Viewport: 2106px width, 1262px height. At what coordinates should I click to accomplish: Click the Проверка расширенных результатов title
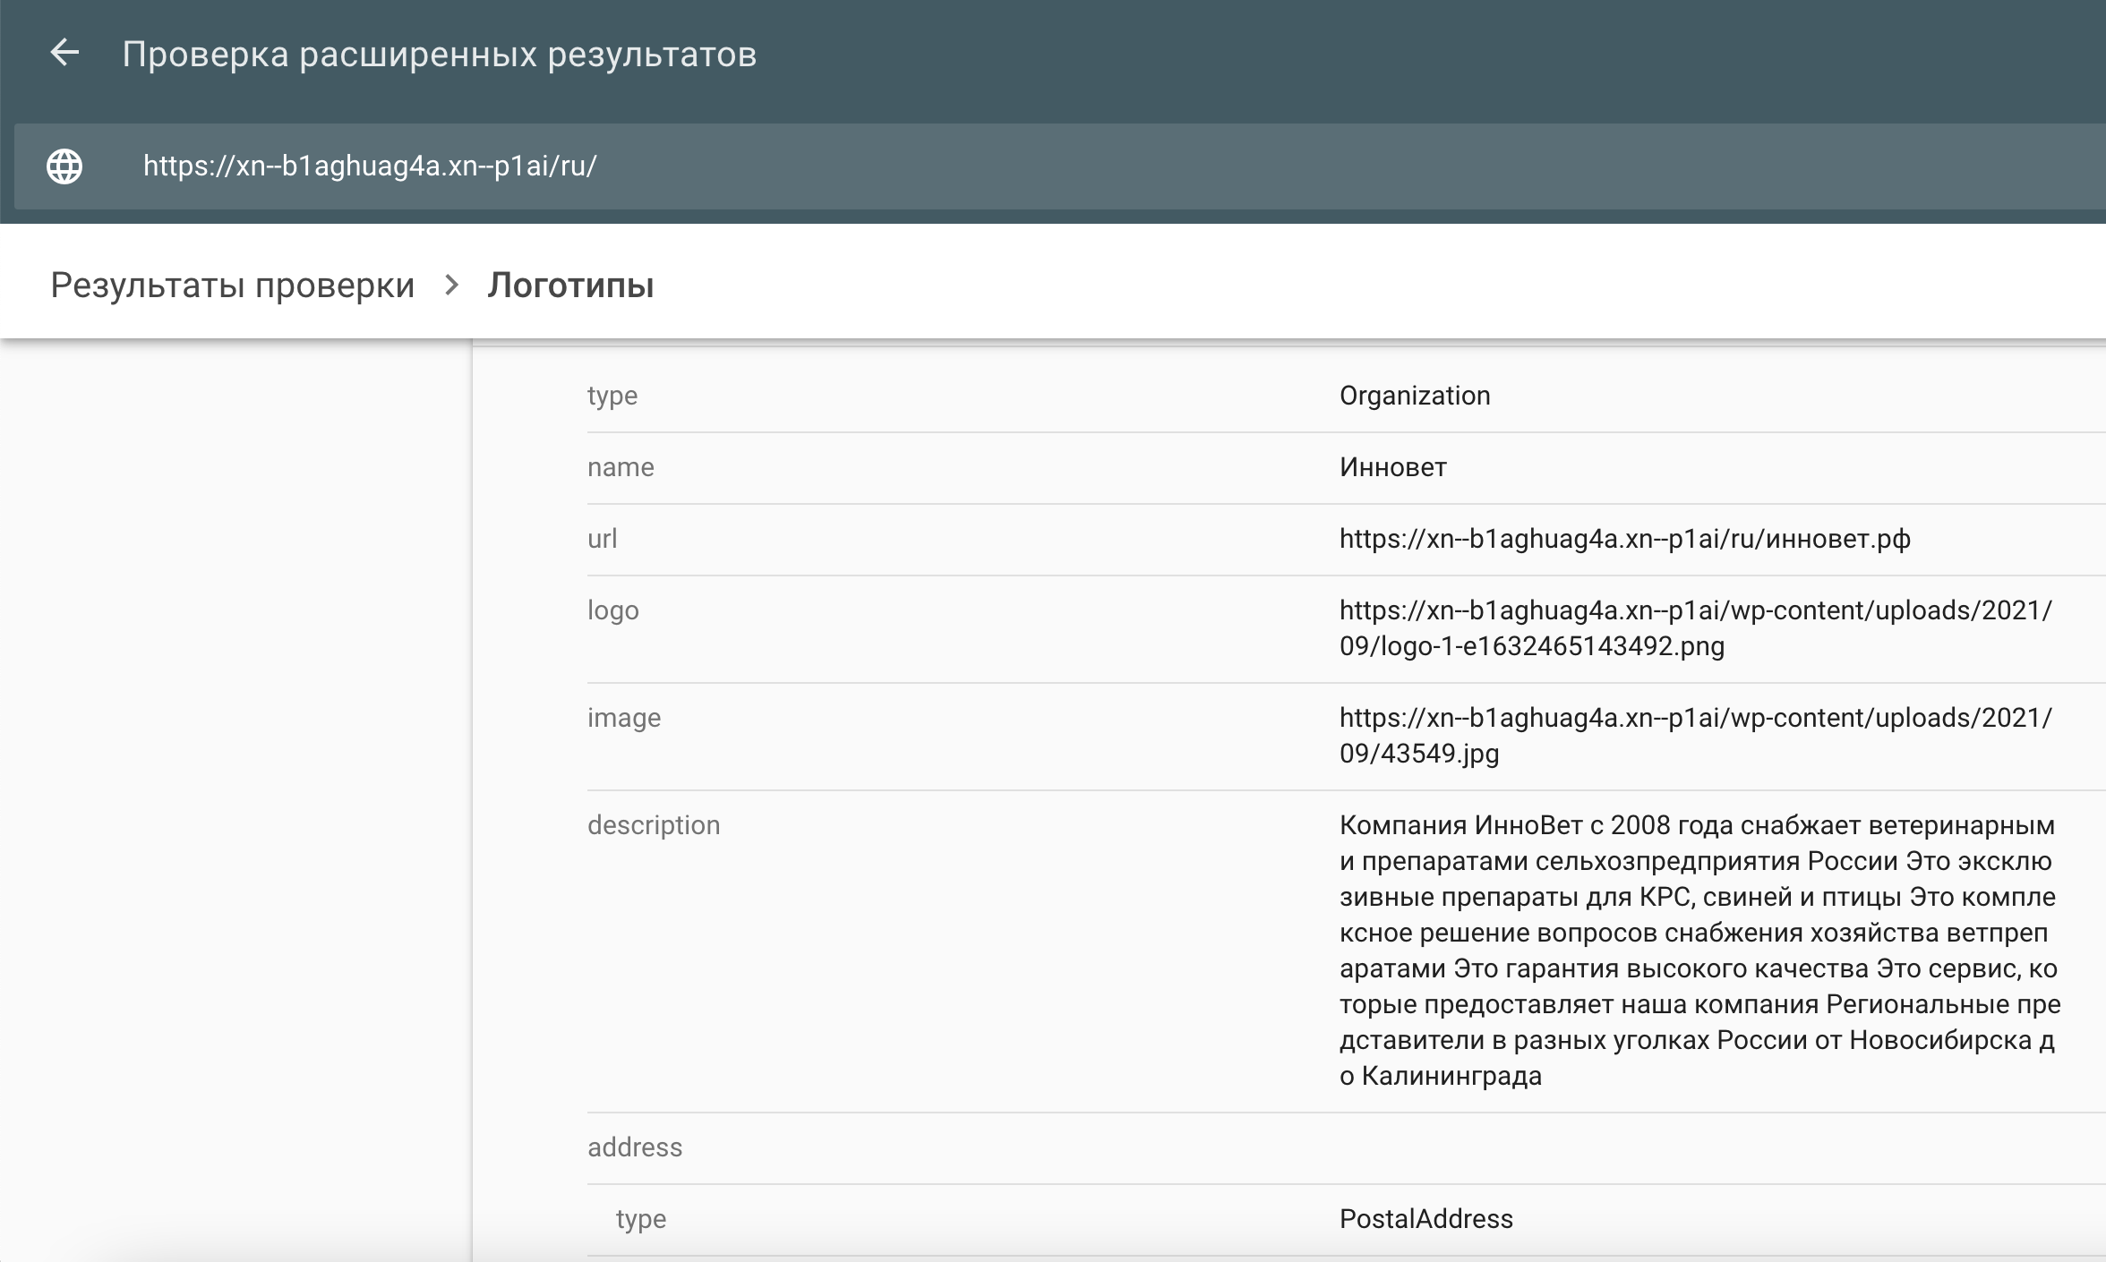point(440,54)
